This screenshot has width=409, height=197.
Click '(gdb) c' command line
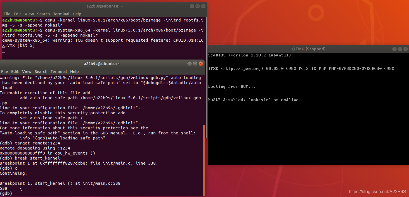click(x=8, y=168)
